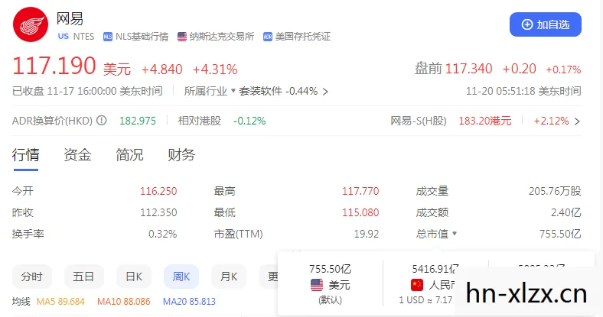Click the NLS basic quotes icon
This screenshot has height=317, width=603.
pyautogui.click(x=108, y=37)
